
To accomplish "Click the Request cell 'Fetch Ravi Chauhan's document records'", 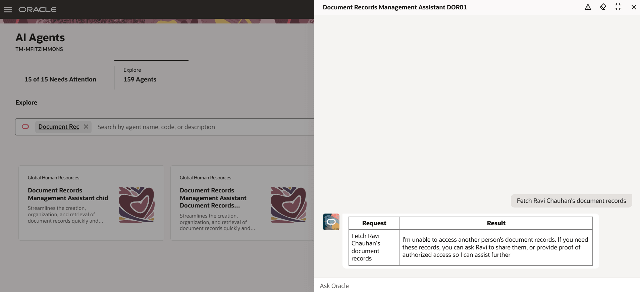I will 374,247.
